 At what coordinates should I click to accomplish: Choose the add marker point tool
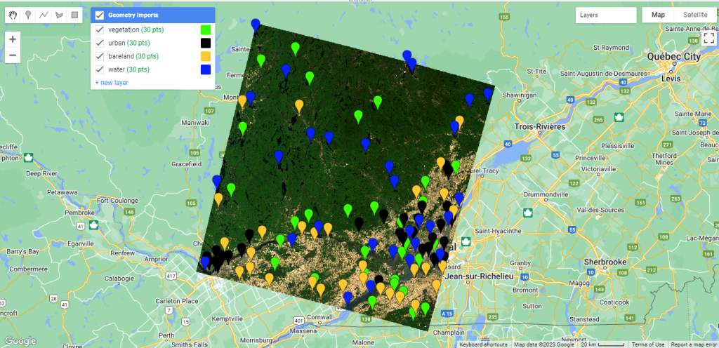28,15
